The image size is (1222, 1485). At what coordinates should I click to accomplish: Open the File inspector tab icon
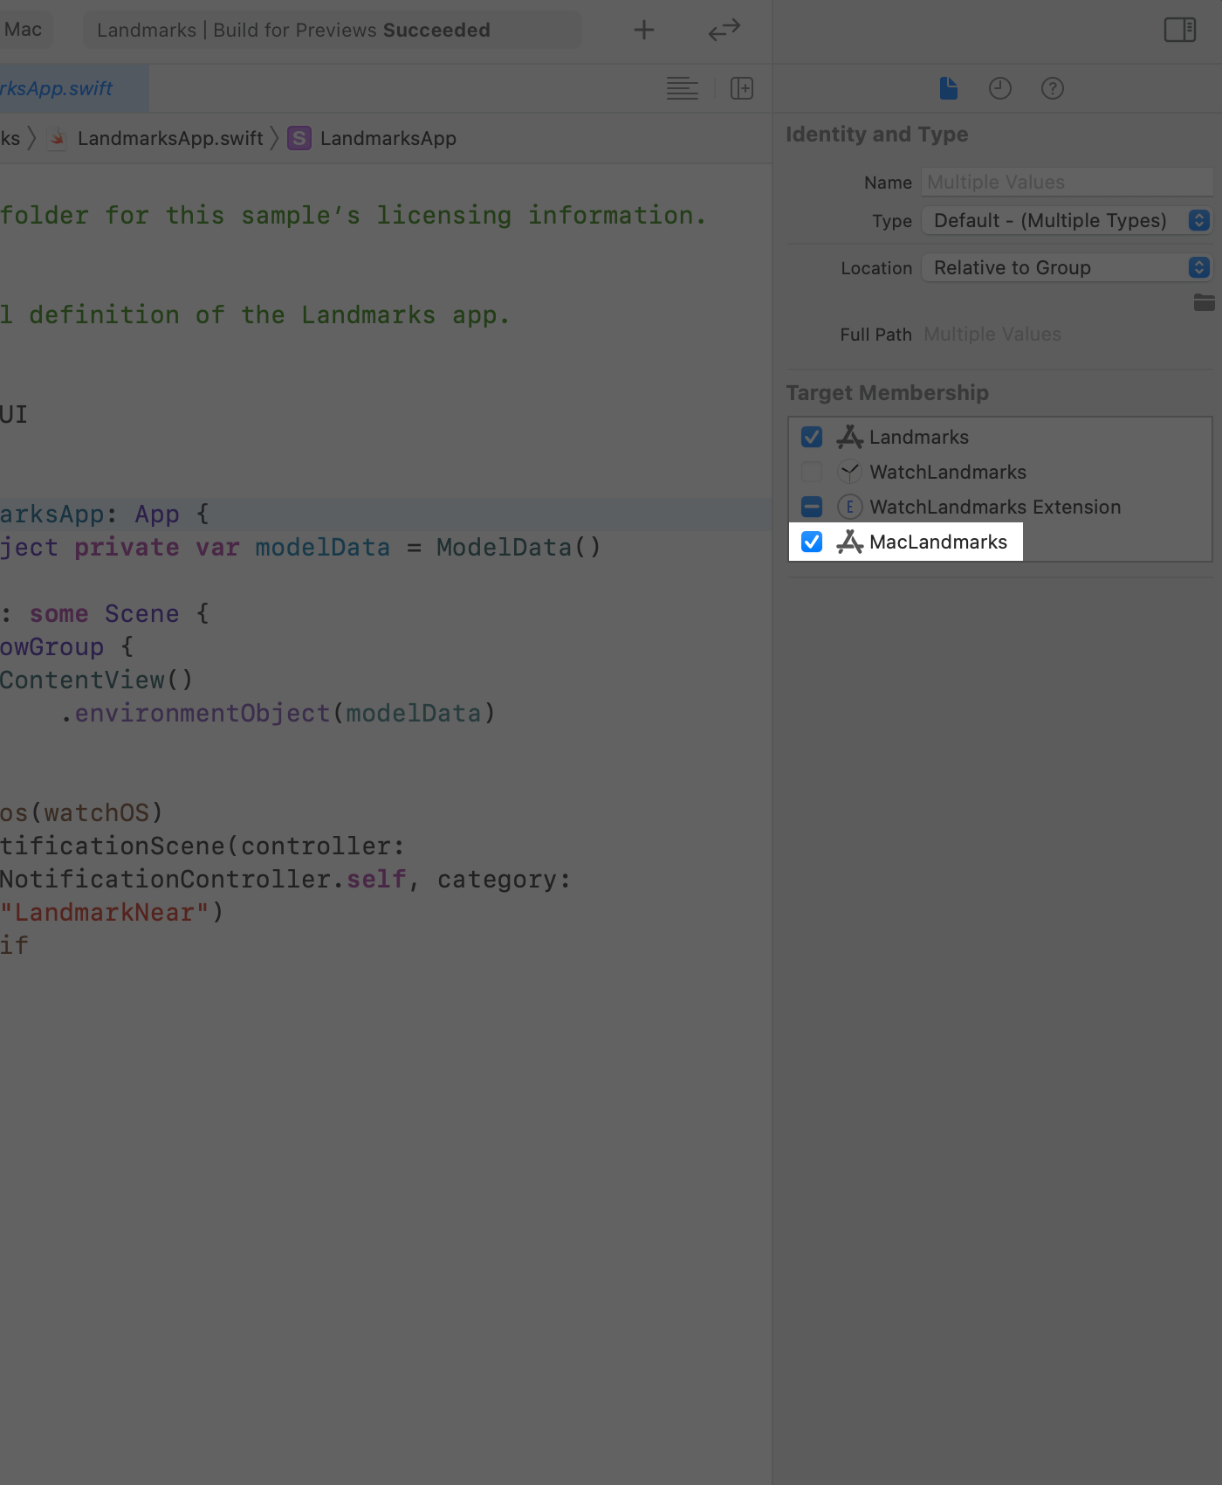949,88
